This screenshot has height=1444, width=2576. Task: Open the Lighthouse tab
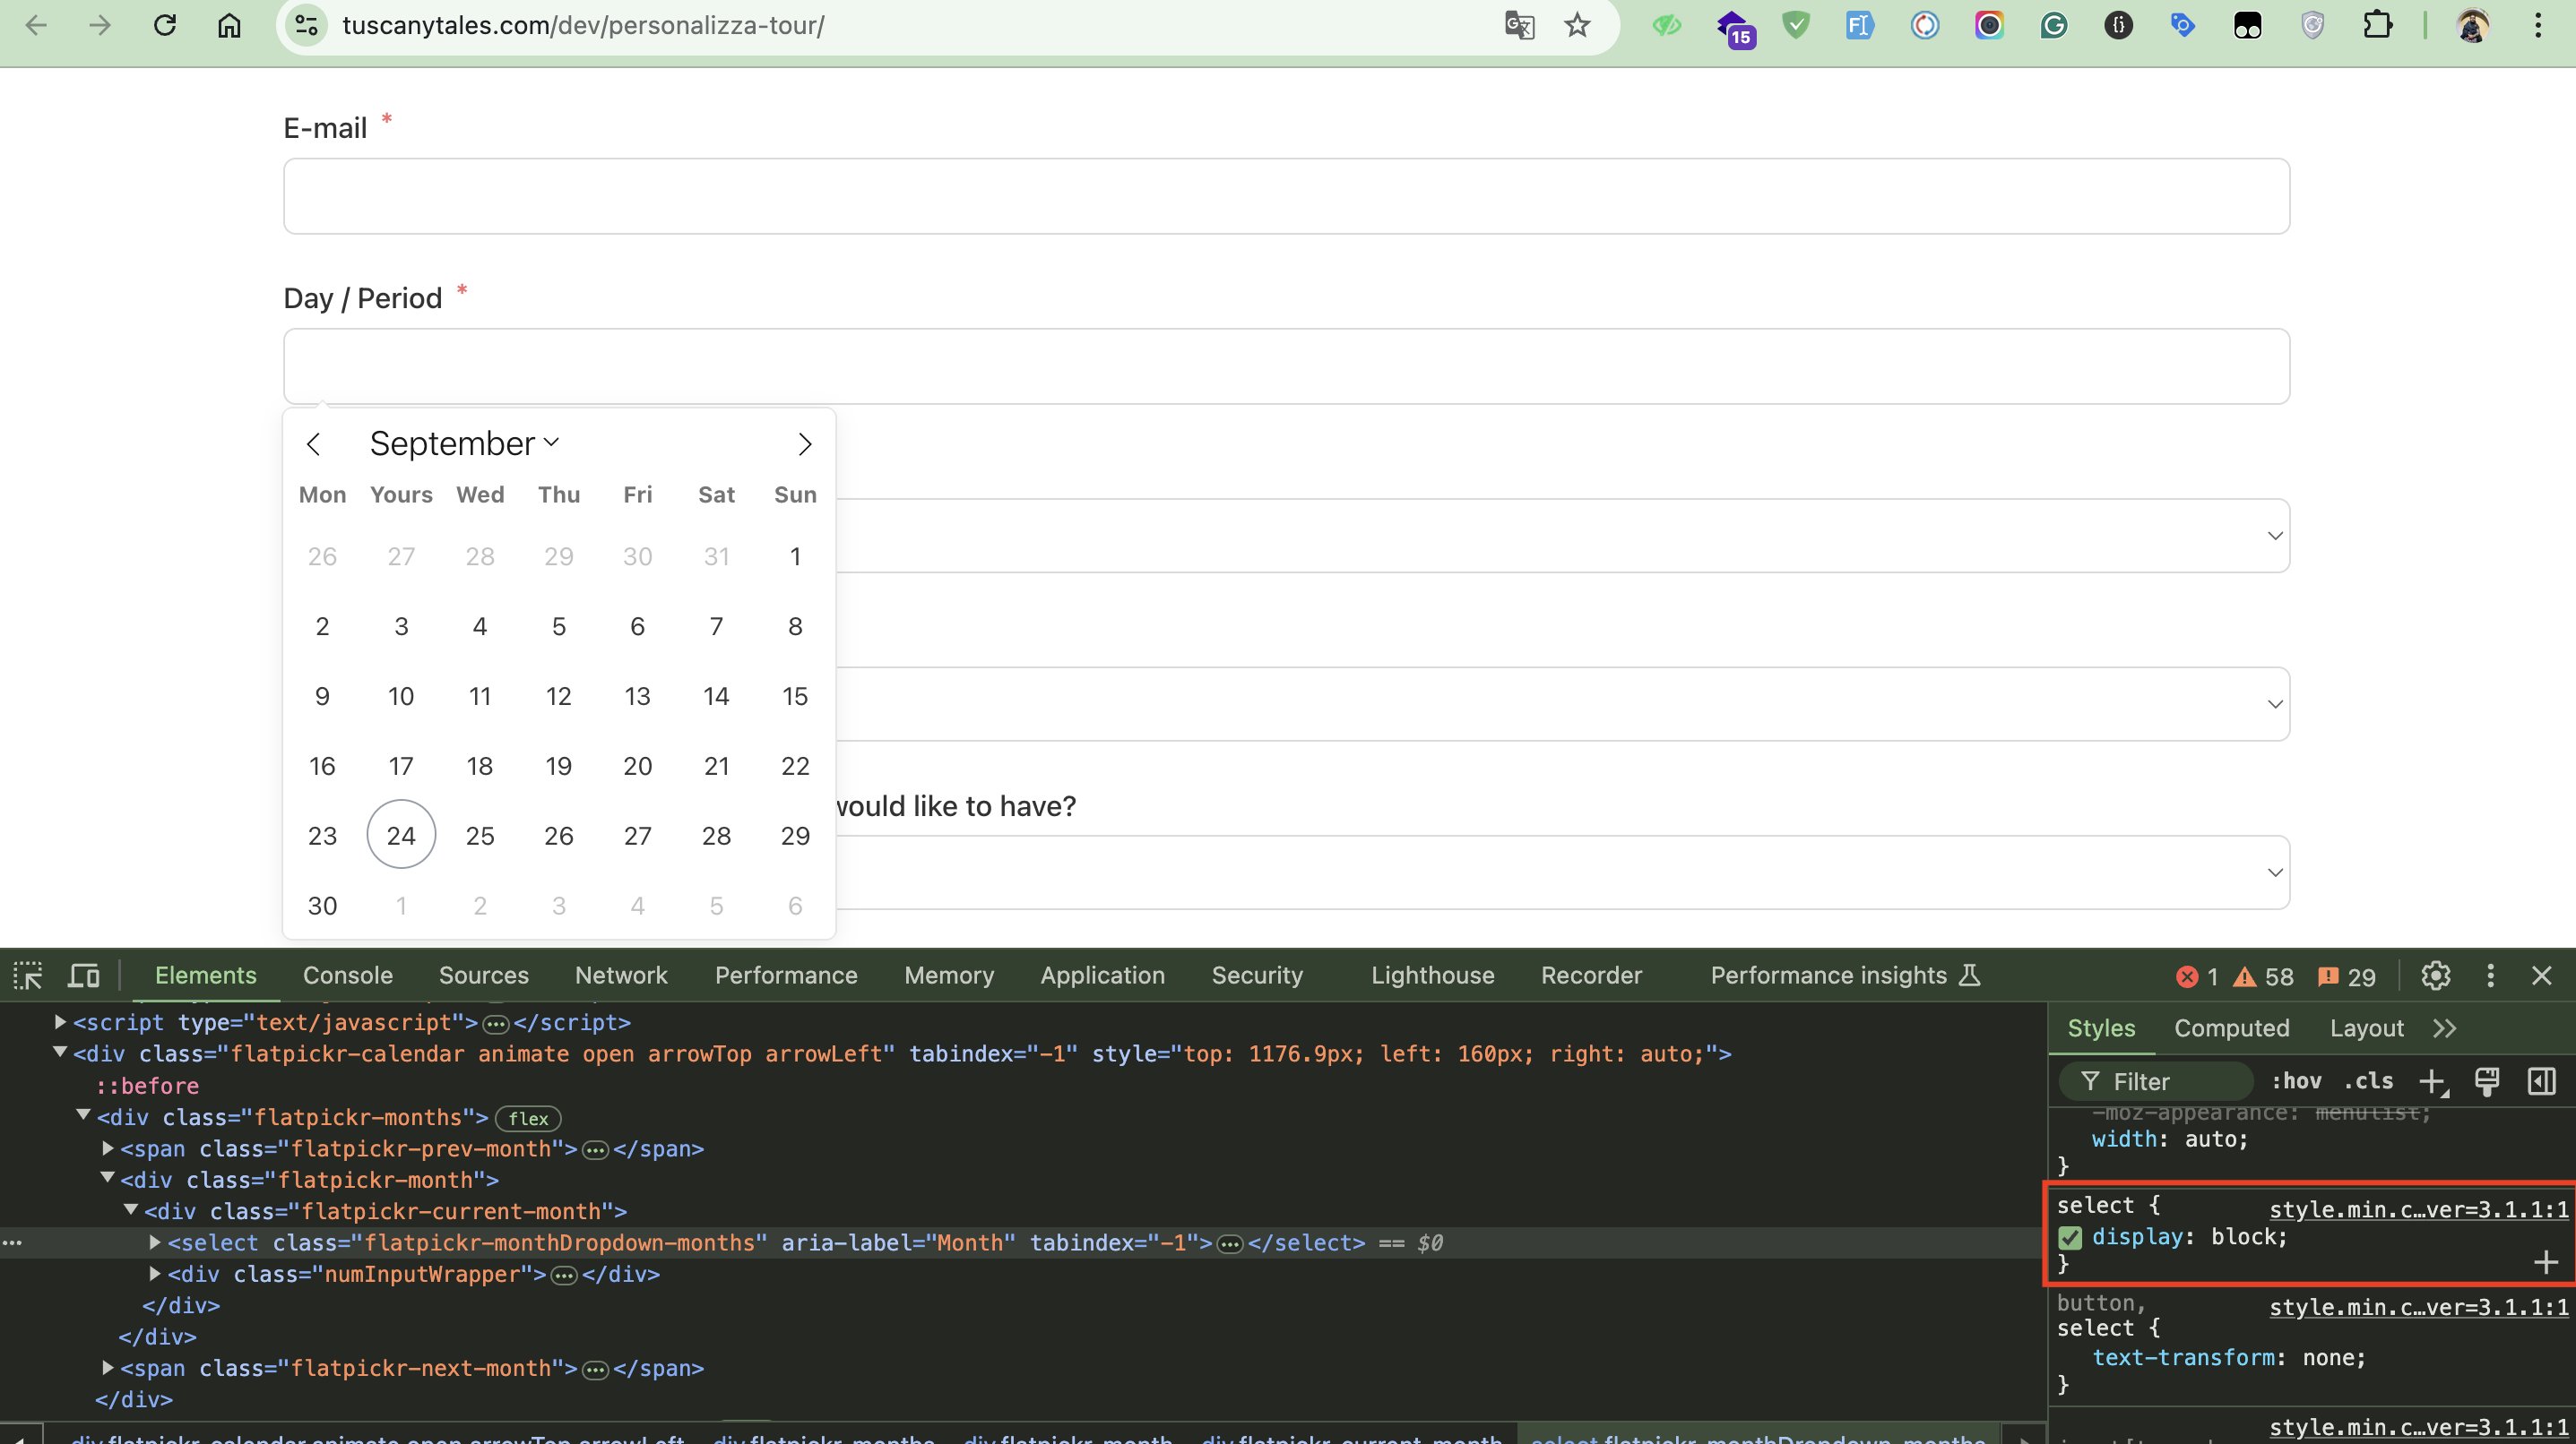click(x=1432, y=976)
